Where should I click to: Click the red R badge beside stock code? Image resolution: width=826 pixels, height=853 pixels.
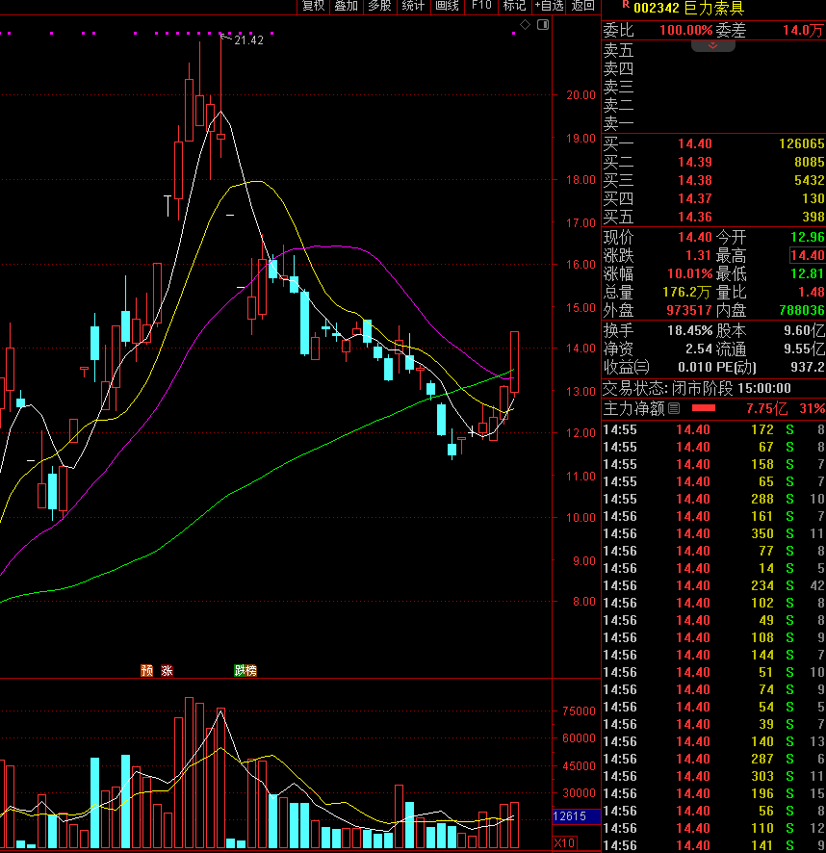[x=625, y=5]
